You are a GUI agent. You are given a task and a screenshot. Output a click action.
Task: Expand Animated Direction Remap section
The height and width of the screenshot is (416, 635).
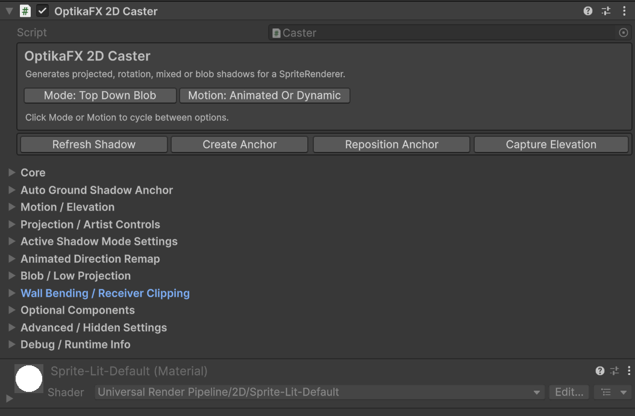[11, 259]
